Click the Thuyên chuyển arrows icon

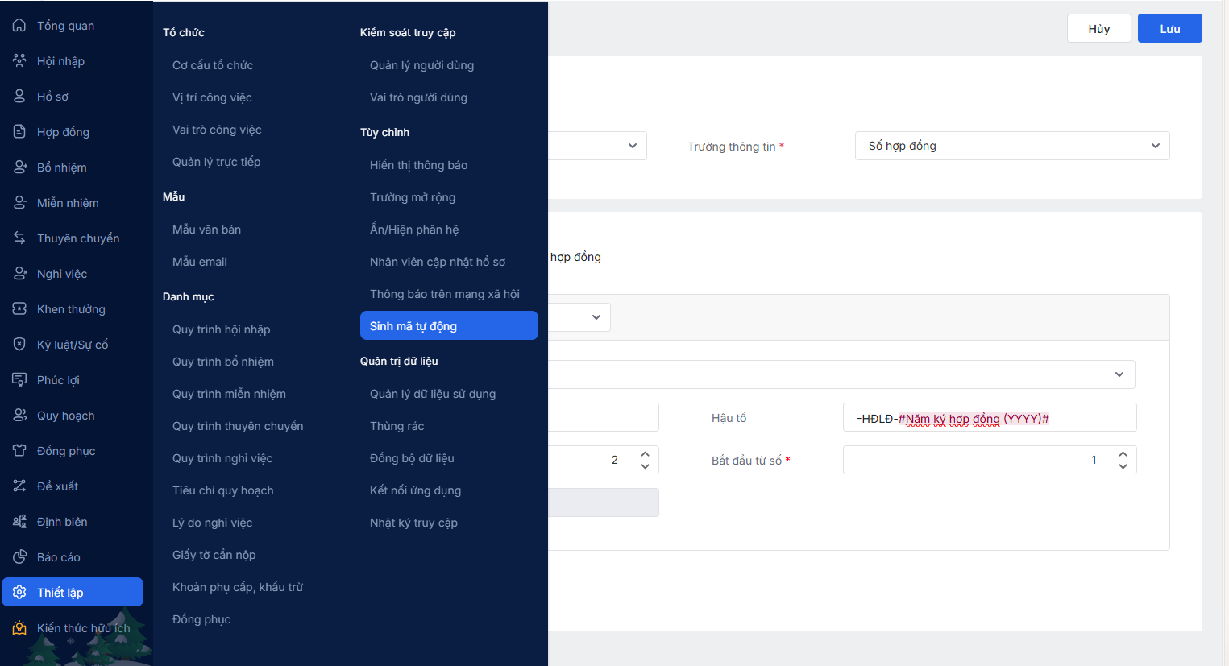19,238
